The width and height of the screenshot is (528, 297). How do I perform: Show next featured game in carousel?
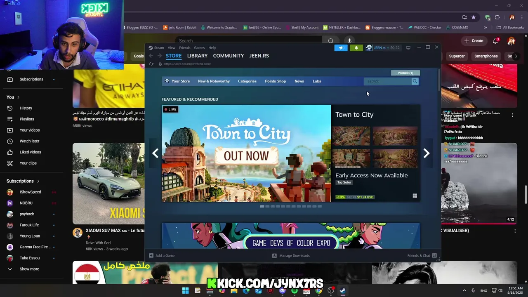coord(427,153)
